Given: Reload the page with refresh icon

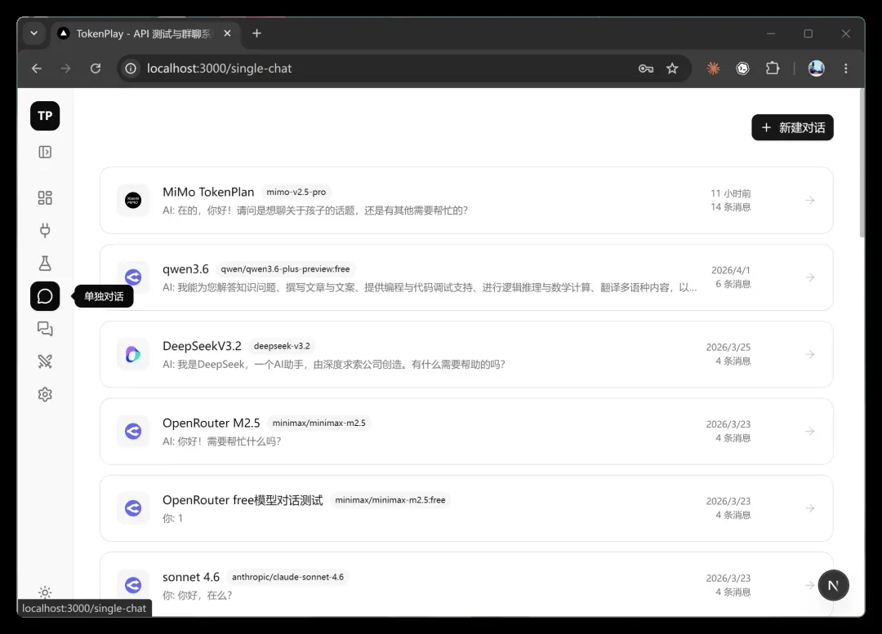Looking at the screenshot, I should [x=96, y=69].
